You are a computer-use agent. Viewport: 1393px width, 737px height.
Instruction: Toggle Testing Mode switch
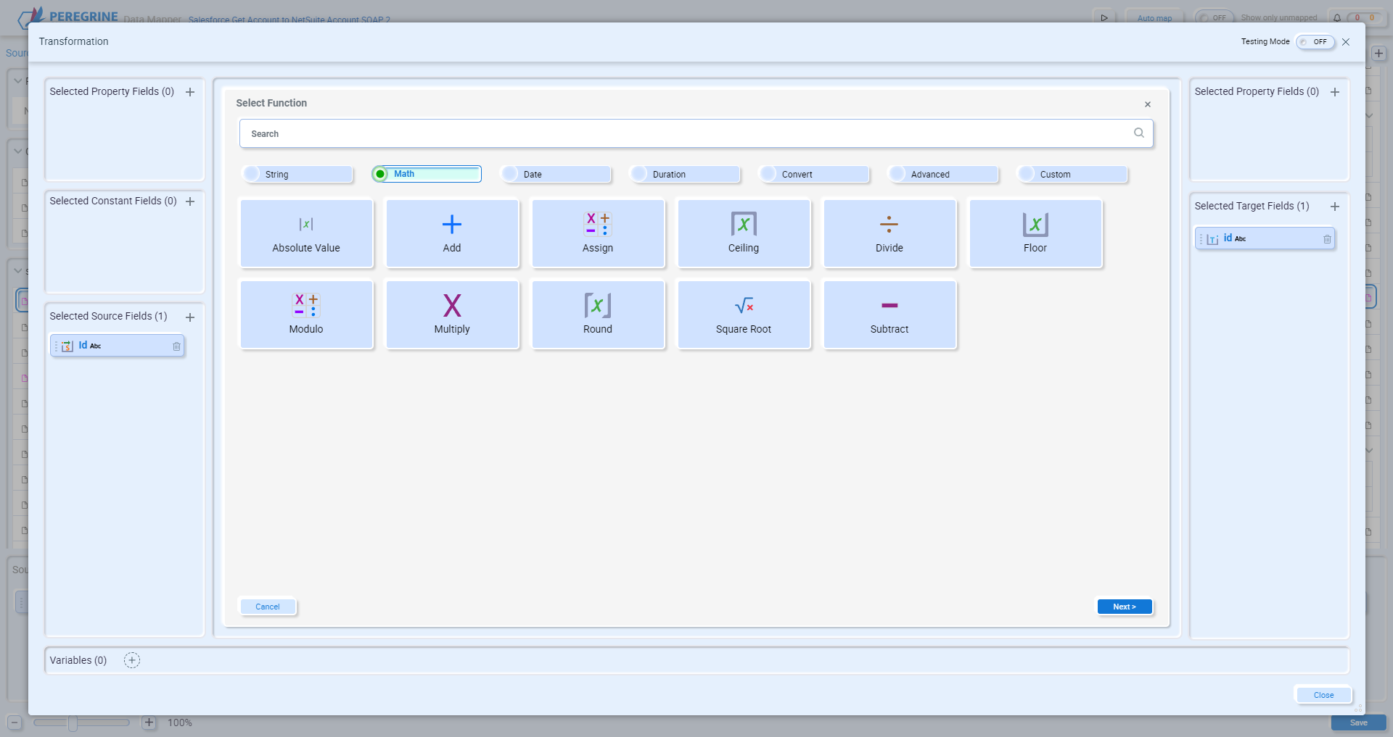(x=1315, y=42)
